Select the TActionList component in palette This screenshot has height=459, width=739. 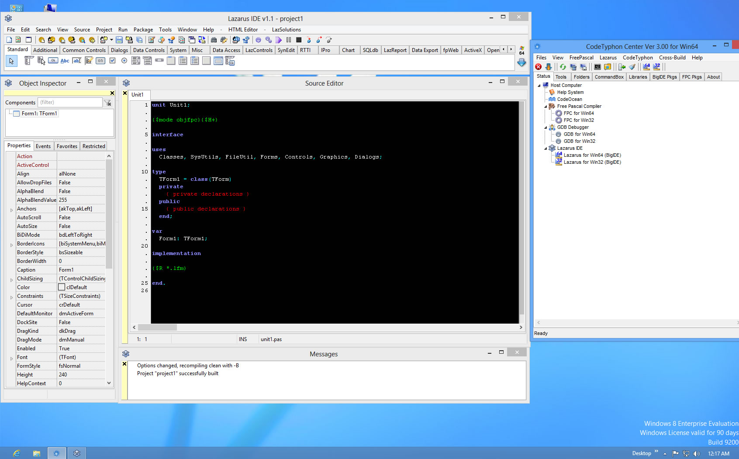coord(230,61)
